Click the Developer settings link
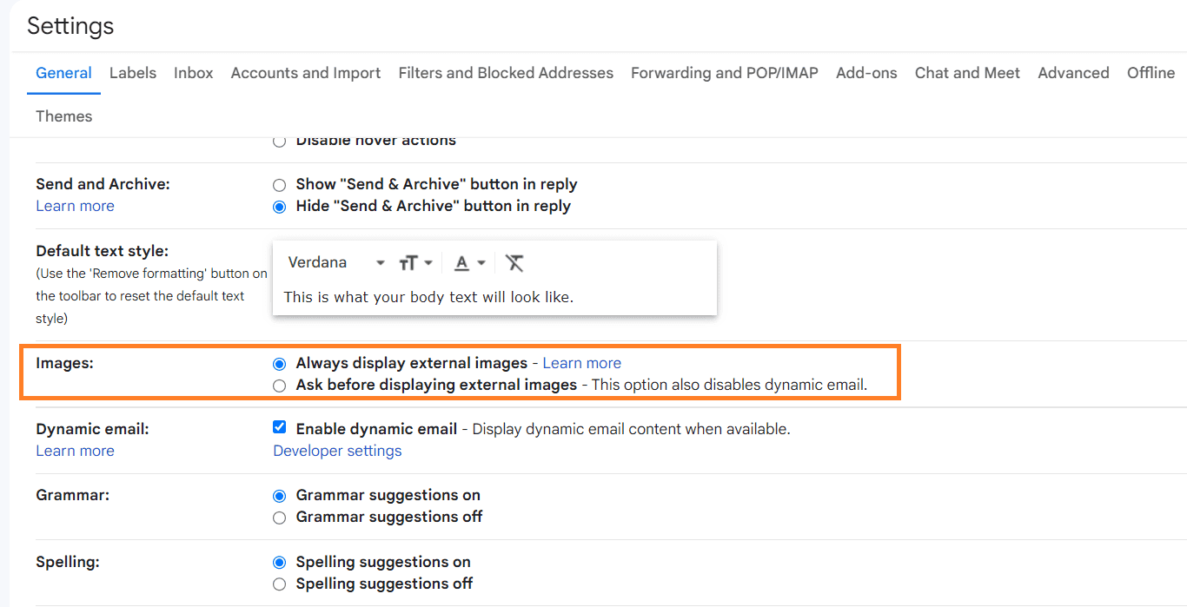Image resolution: width=1187 pixels, height=607 pixels. pyautogui.click(x=337, y=450)
